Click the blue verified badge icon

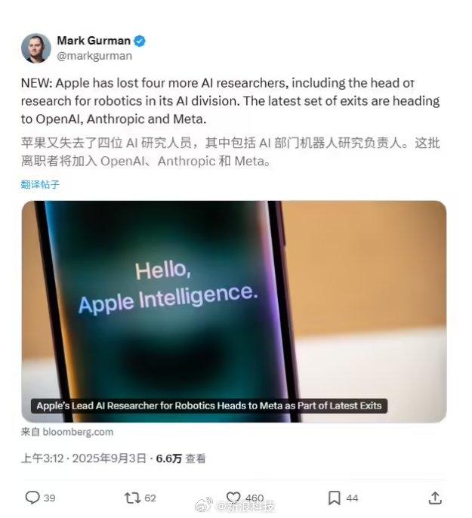pos(140,41)
